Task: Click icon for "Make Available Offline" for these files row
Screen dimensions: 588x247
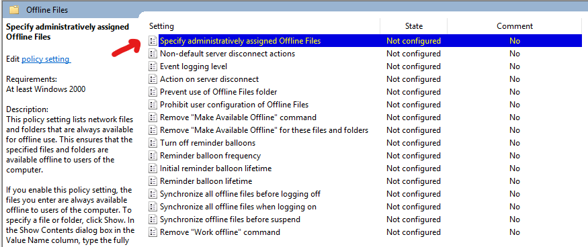Action: coord(153,130)
